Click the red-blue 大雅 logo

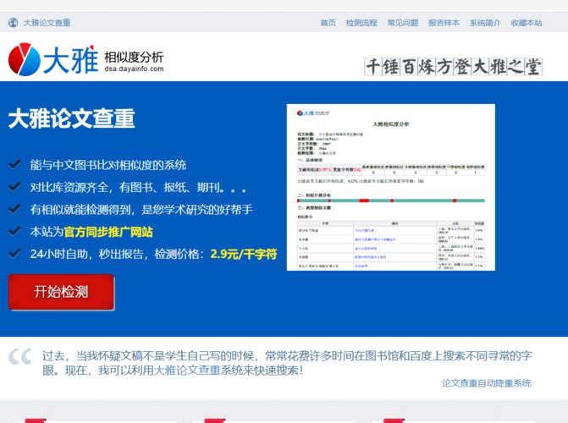[x=53, y=59]
